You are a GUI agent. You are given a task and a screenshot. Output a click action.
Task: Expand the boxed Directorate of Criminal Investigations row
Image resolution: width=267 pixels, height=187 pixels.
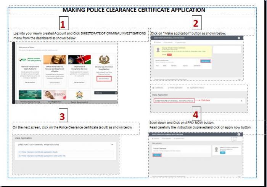coord(174,101)
